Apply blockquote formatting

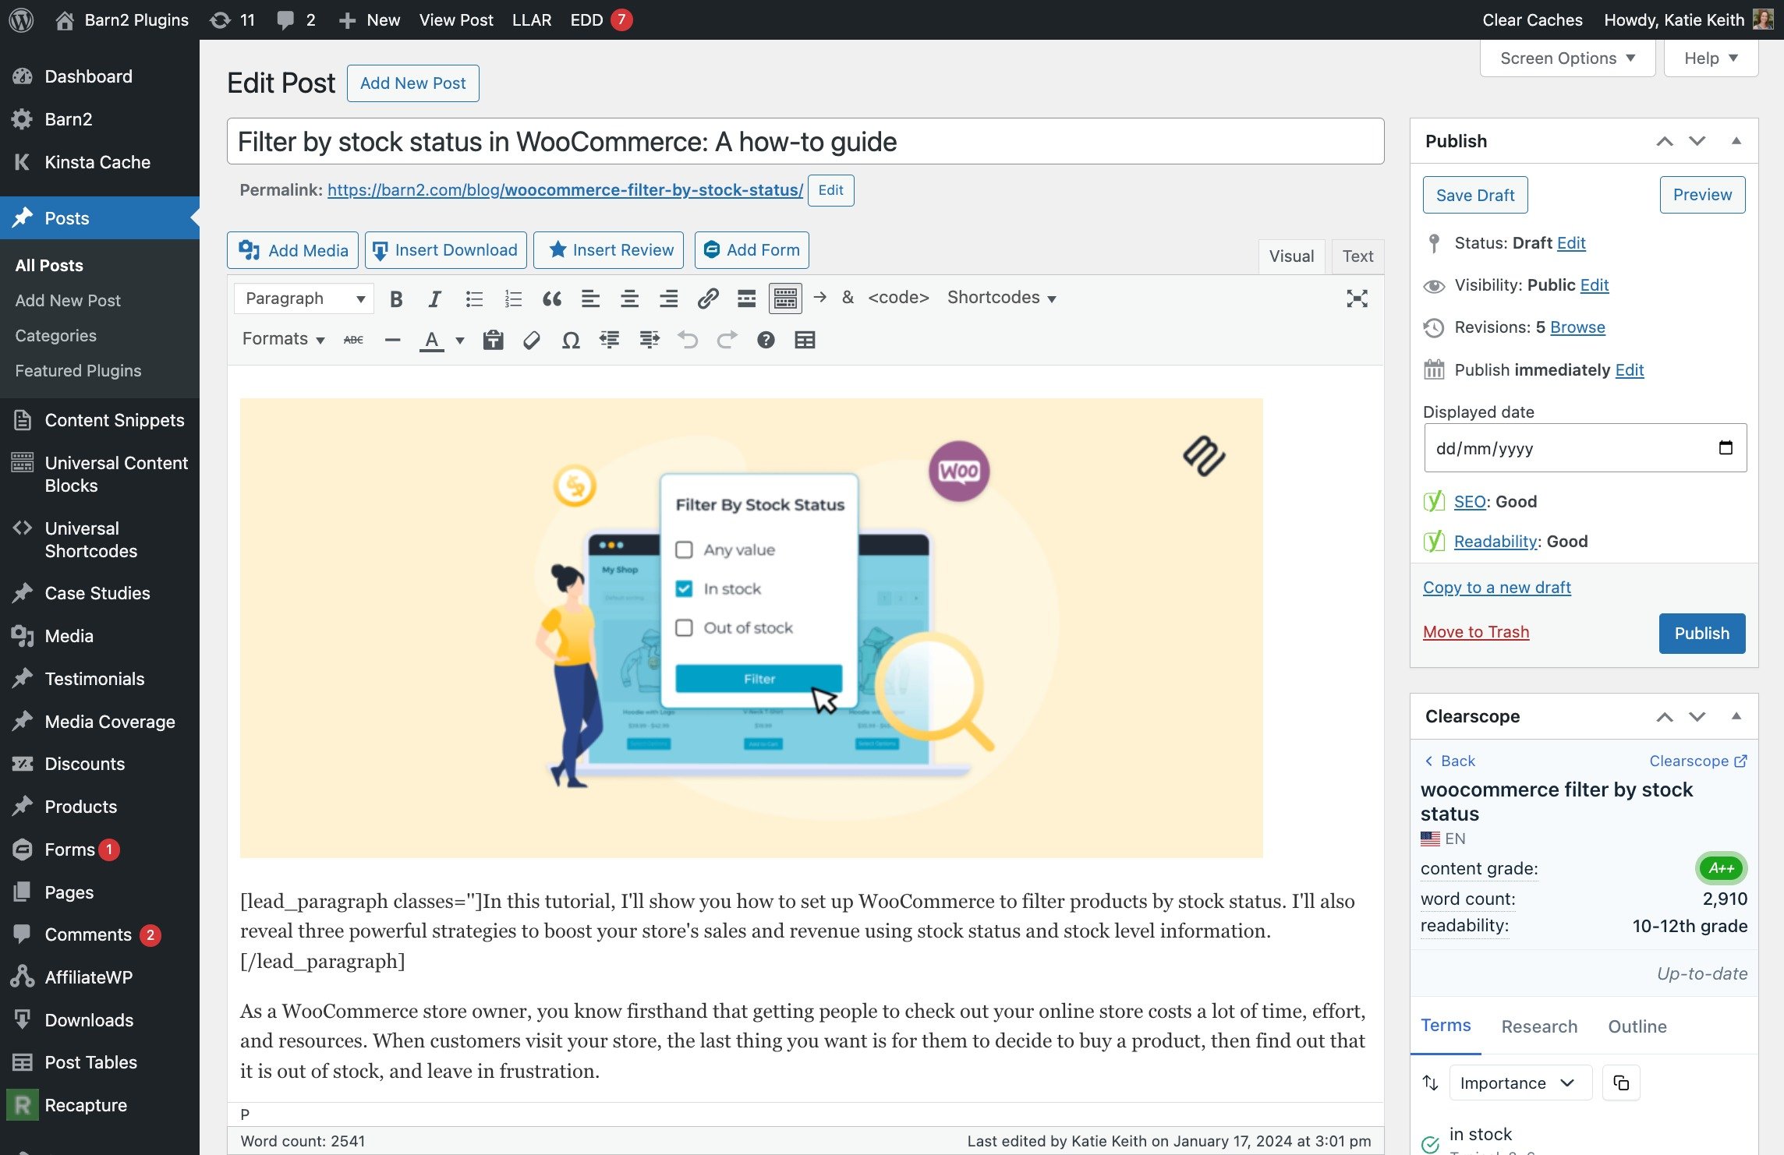[552, 298]
